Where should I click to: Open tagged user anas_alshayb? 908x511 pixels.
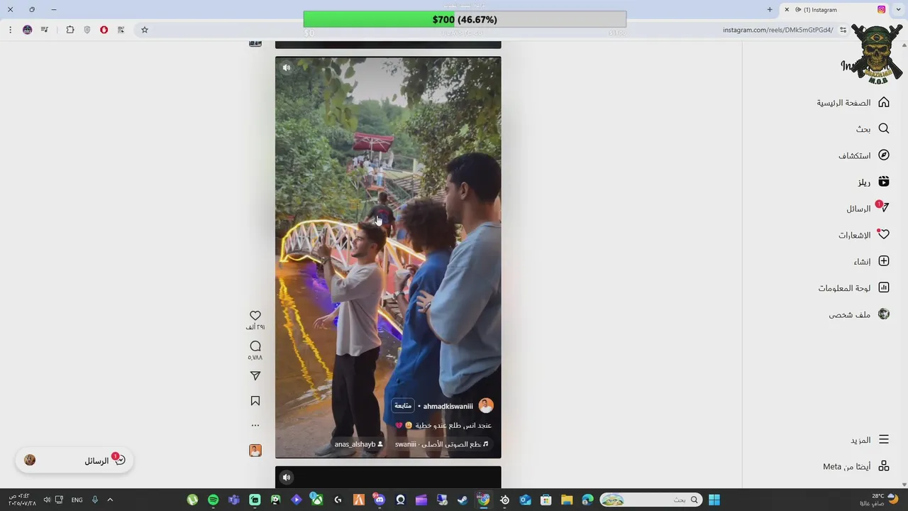pos(358,444)
